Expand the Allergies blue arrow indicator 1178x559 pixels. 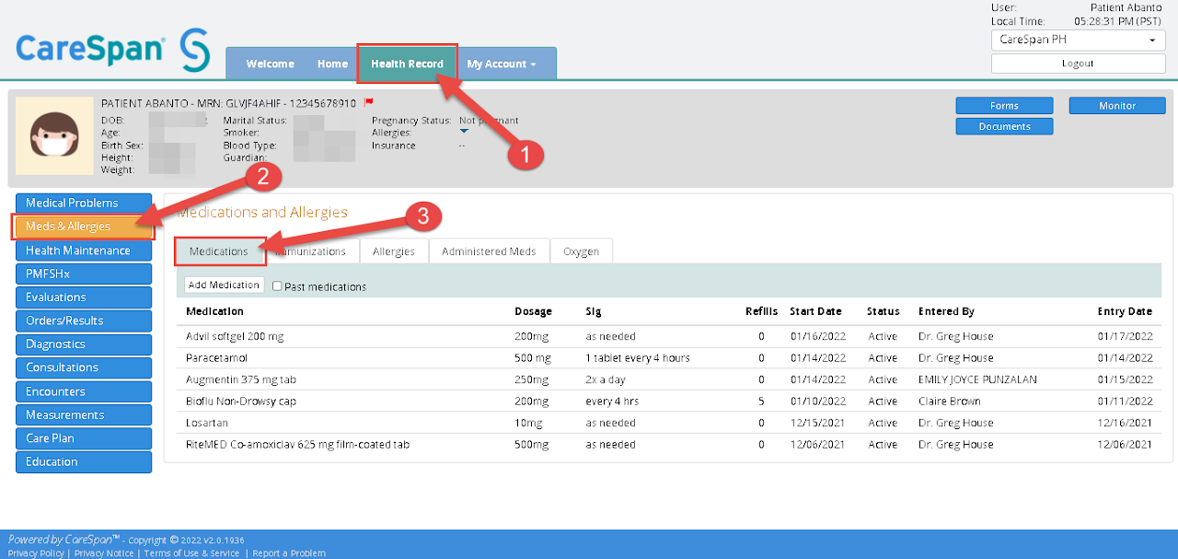(464, 132)
